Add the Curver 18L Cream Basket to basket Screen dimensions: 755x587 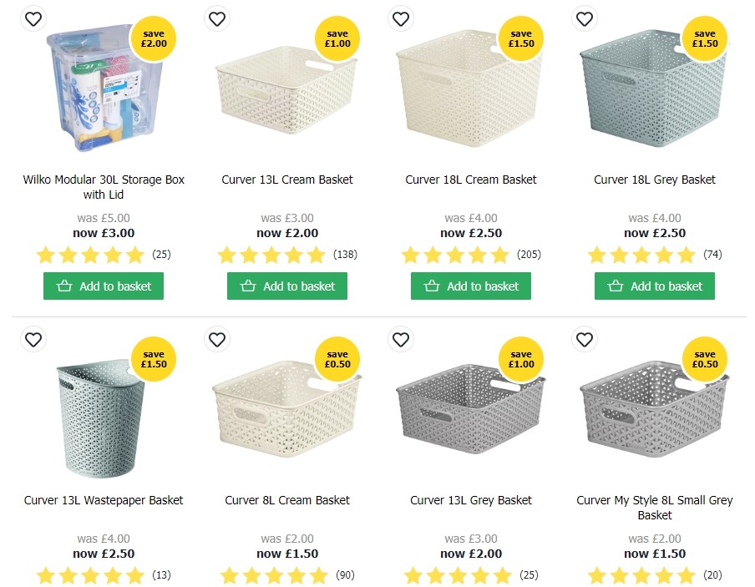470,286
